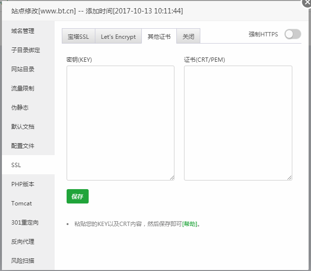311x271 pixels.
Task: Go to 子目录绑定 settings
Action: tap(26, 50)
